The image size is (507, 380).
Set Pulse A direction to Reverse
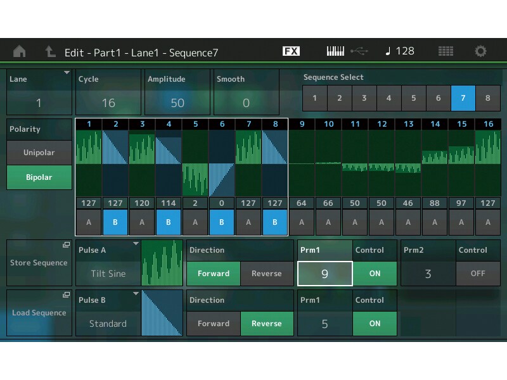[x=267, y=274]
